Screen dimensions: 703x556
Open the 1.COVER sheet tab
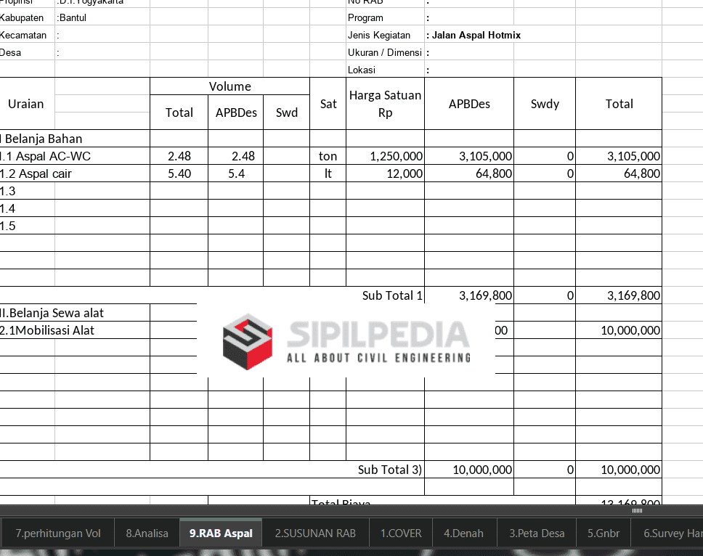click(x=401, y=533)
